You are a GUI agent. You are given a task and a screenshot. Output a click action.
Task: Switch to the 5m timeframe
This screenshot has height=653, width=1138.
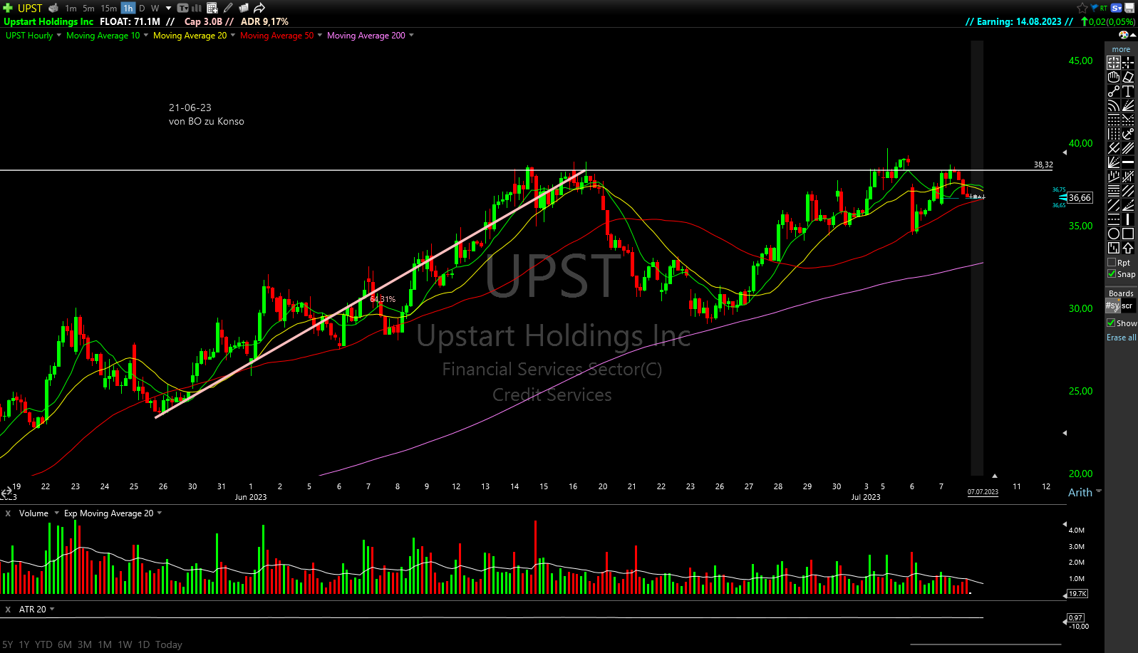[x=88, y=9]
